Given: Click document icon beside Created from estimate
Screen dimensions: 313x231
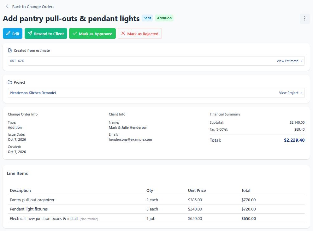Looking at the screenshot, I should tap(10, 50).
